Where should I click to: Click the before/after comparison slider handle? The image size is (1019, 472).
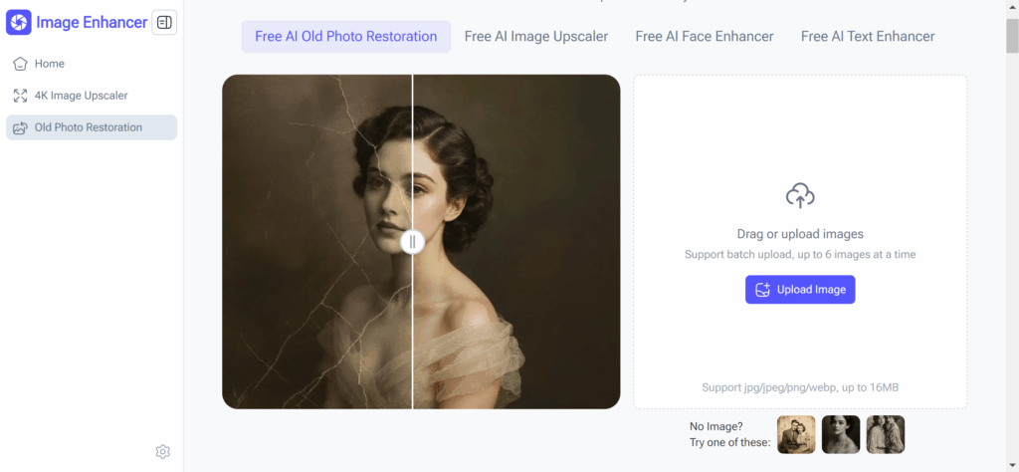pos(412,242)
